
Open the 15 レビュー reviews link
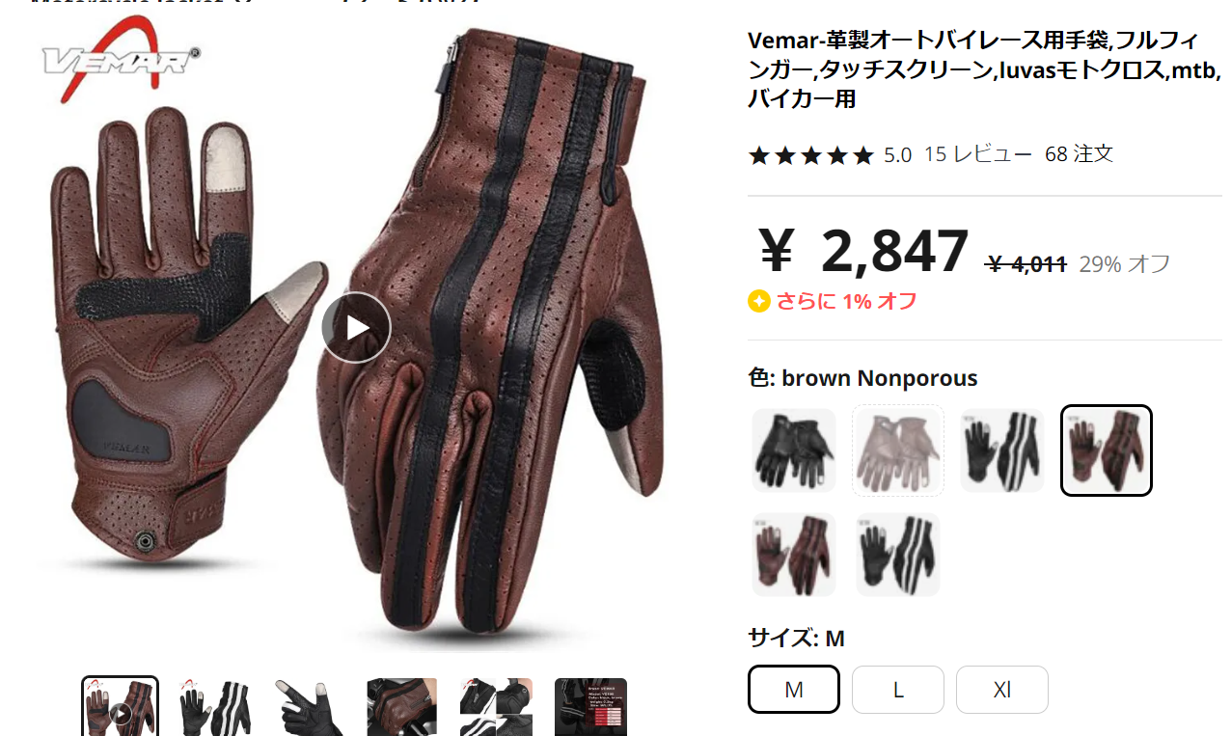pos(977,154)
